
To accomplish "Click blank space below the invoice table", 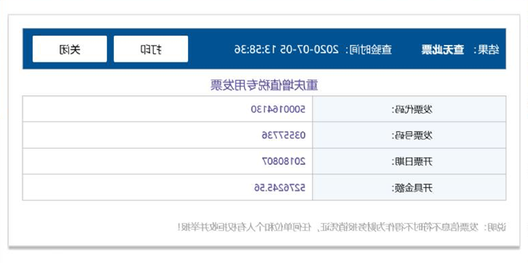I will tap(264, 211).
